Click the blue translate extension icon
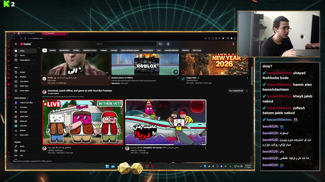325x182 pixels. coord(228,38)
